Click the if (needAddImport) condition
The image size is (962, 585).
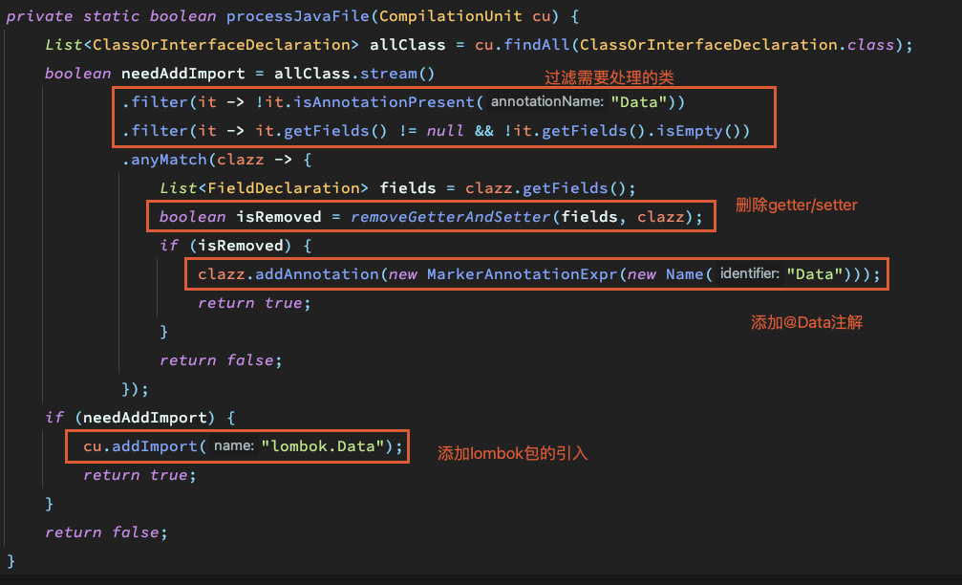(131, 418)
